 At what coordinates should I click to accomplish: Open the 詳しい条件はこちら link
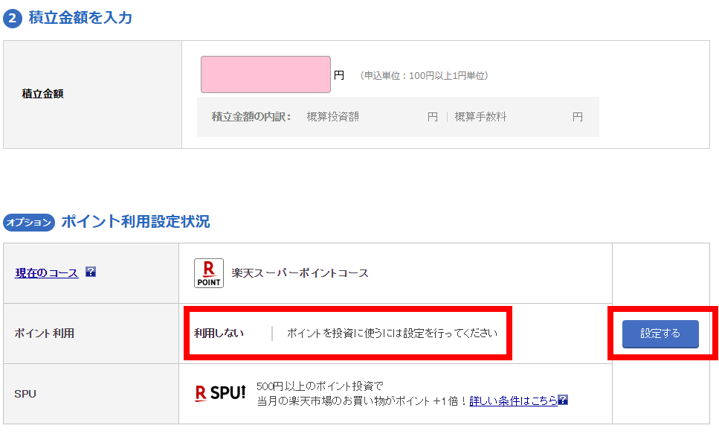513,401
